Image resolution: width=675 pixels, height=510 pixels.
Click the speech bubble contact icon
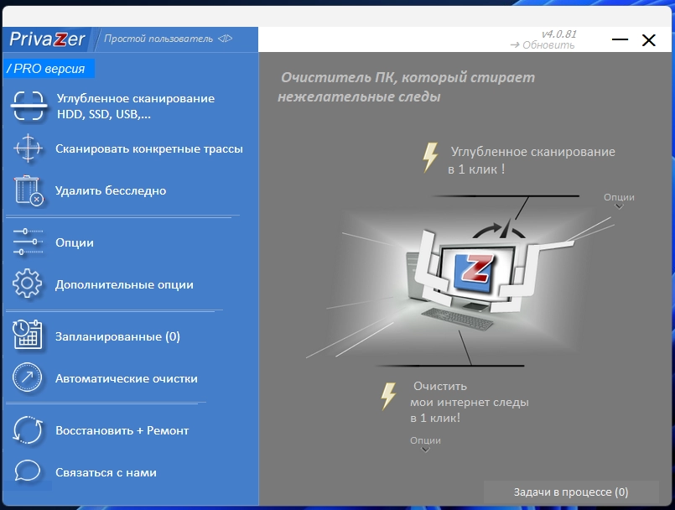click(x=28, y=471)
